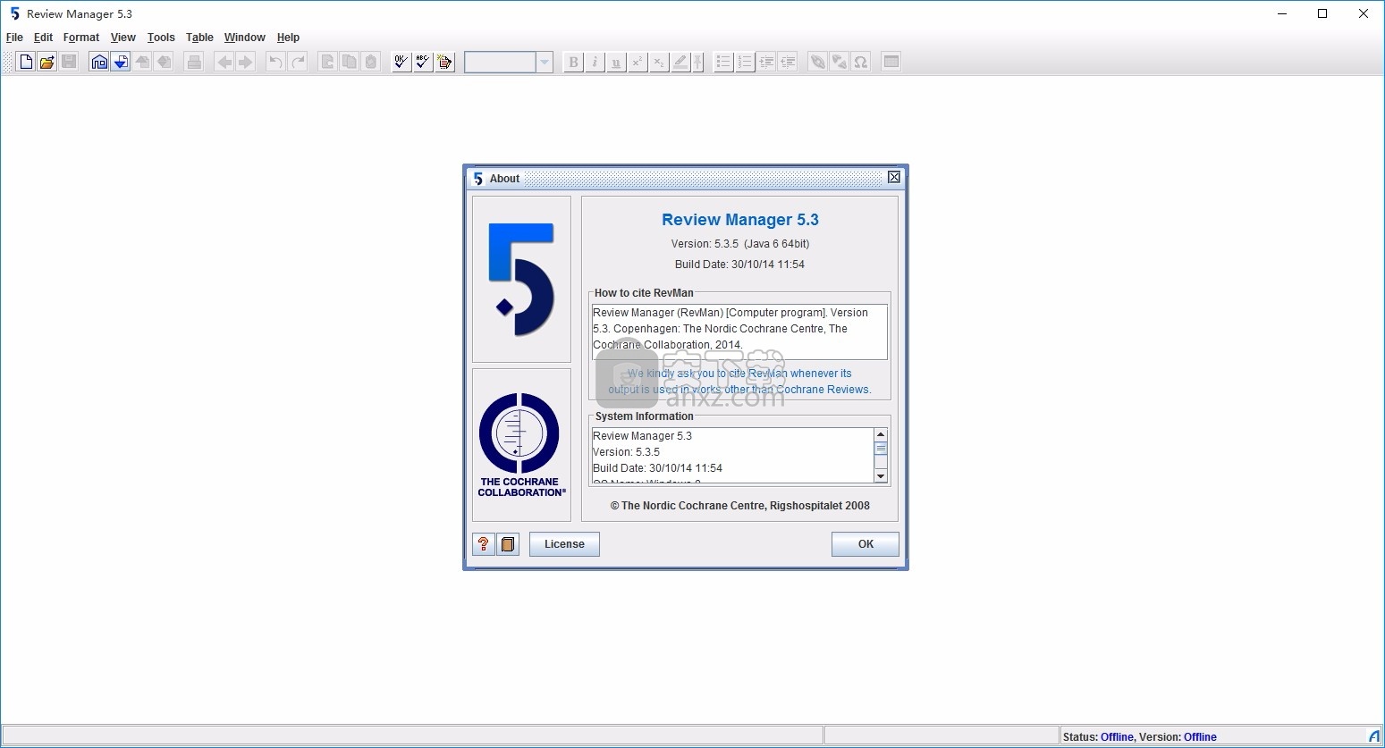Open the Edit menu
Screen dimensions: 1385x748
point(43,38)
